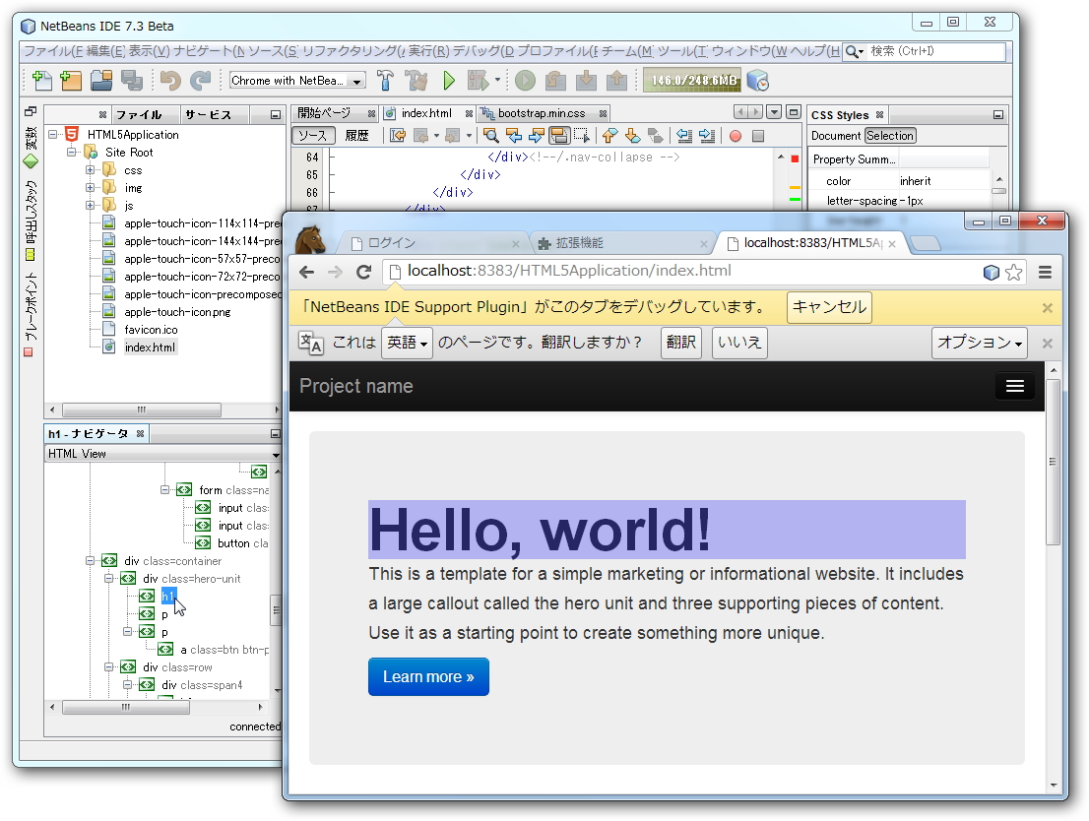Click Learn more » button
The width and height of the screenshot is (1089, 821).
[428, 676]
